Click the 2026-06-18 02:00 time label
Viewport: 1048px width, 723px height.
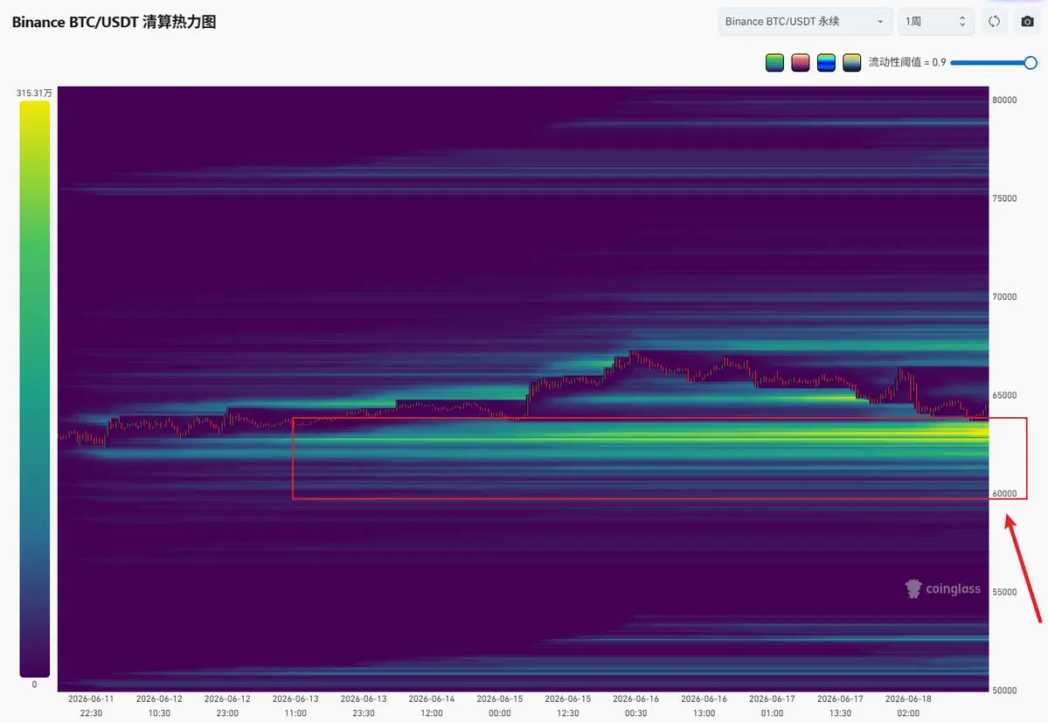pos(908,706)
